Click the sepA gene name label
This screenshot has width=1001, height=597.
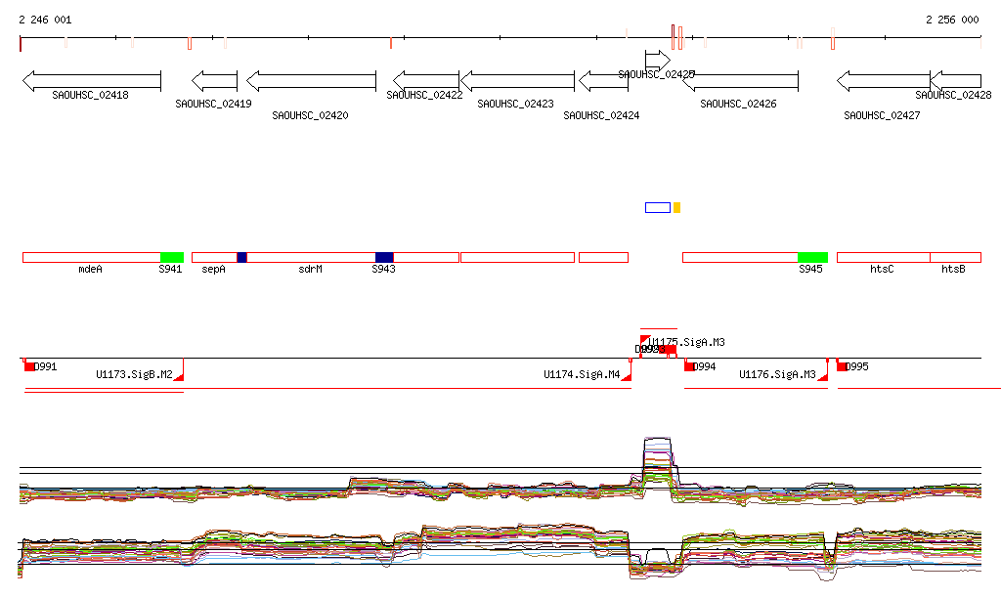213,269
